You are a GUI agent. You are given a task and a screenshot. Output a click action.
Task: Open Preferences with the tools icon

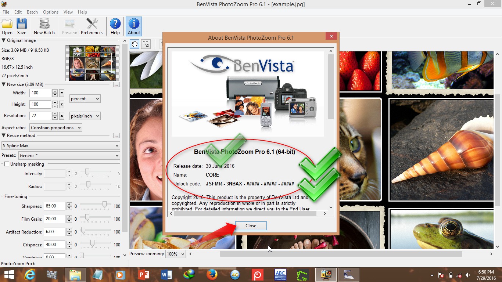92,26
